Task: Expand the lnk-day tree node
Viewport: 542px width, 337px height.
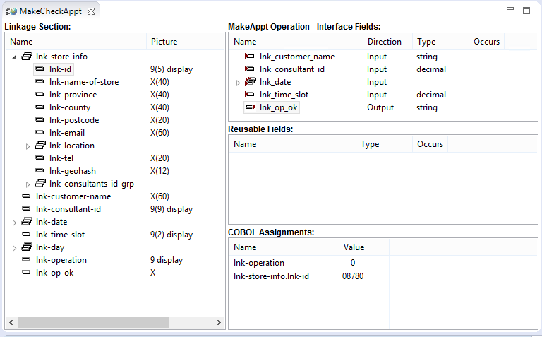Action: (15, 247)
